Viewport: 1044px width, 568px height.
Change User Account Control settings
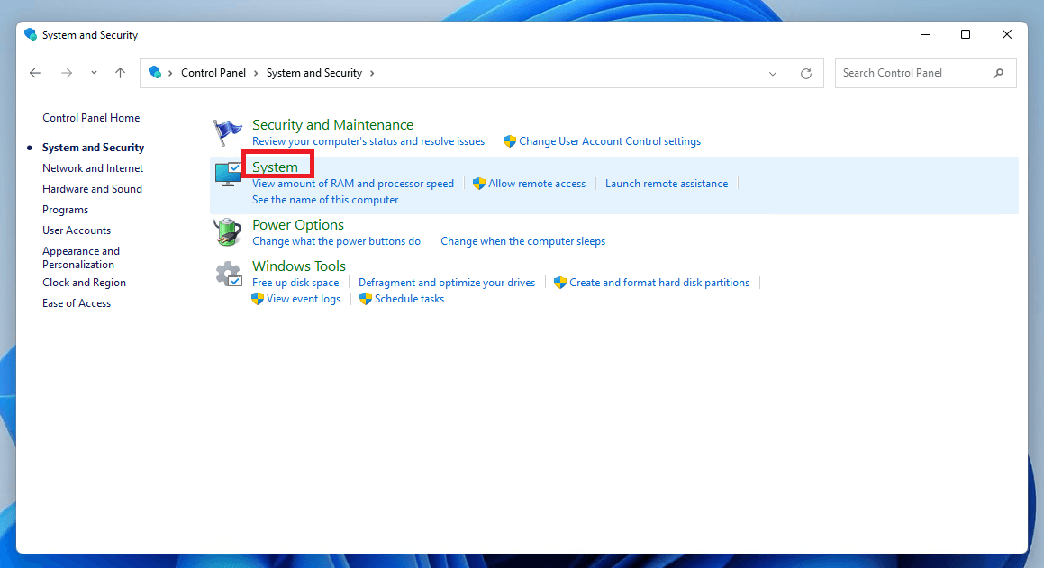610,141
